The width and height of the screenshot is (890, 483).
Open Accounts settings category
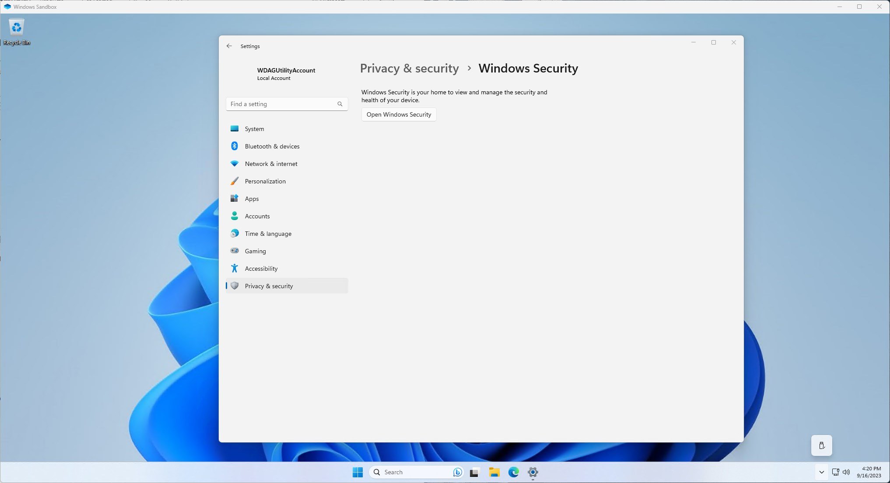[287, 216]
